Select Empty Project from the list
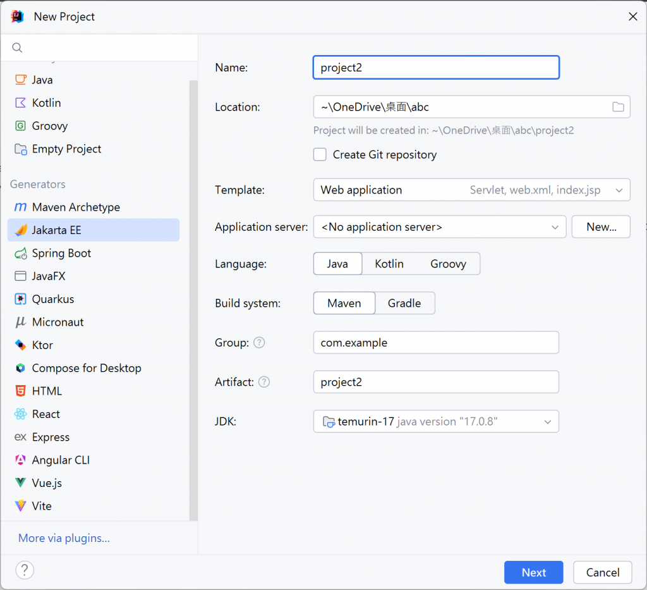 pos(66,149)
